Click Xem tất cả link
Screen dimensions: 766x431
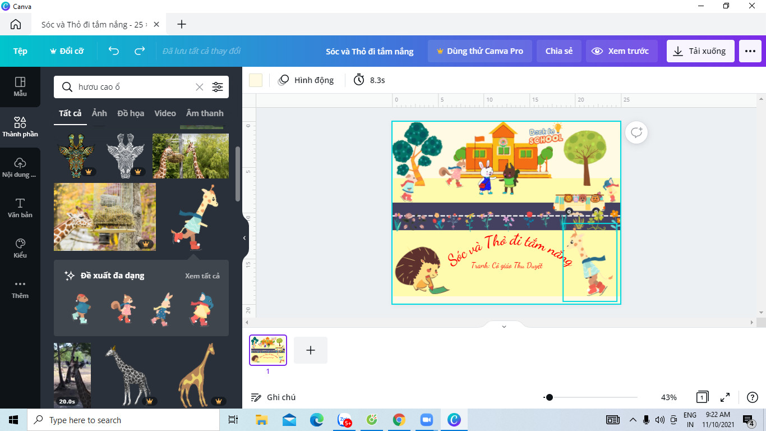tap(202, 276)
